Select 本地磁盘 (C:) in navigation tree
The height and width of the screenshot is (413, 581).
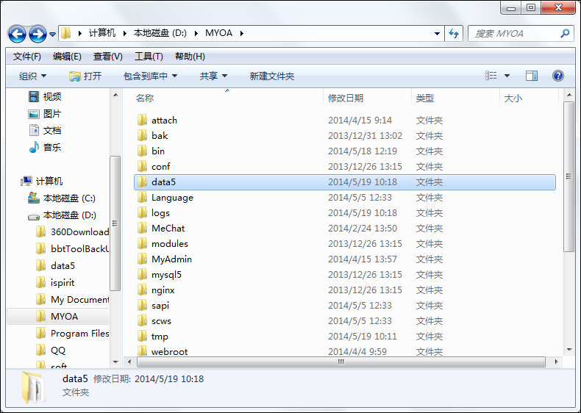(62, 198)
